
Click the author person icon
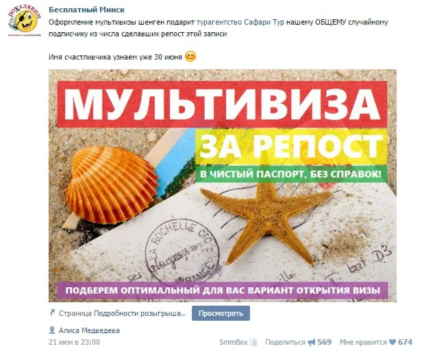pos(52,330)
